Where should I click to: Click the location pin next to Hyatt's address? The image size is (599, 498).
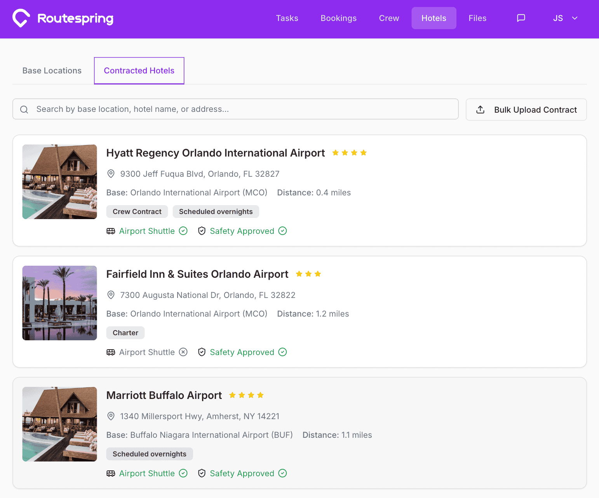coord(111,174)
